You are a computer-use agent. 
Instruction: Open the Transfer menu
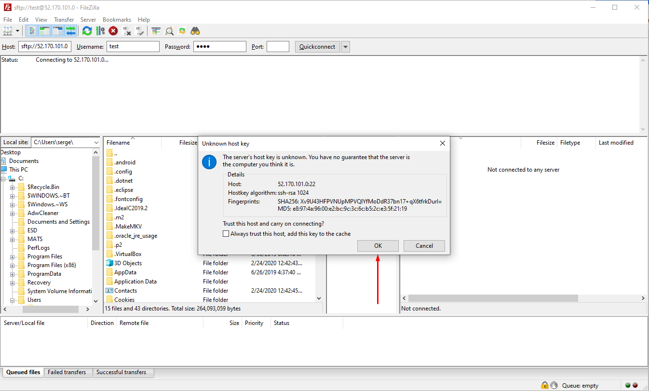pyautogui.click(x=64, y=20)
